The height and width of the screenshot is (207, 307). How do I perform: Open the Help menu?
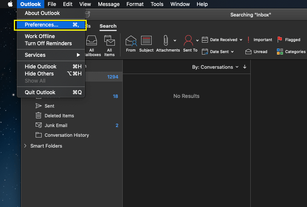click(202, 4)
